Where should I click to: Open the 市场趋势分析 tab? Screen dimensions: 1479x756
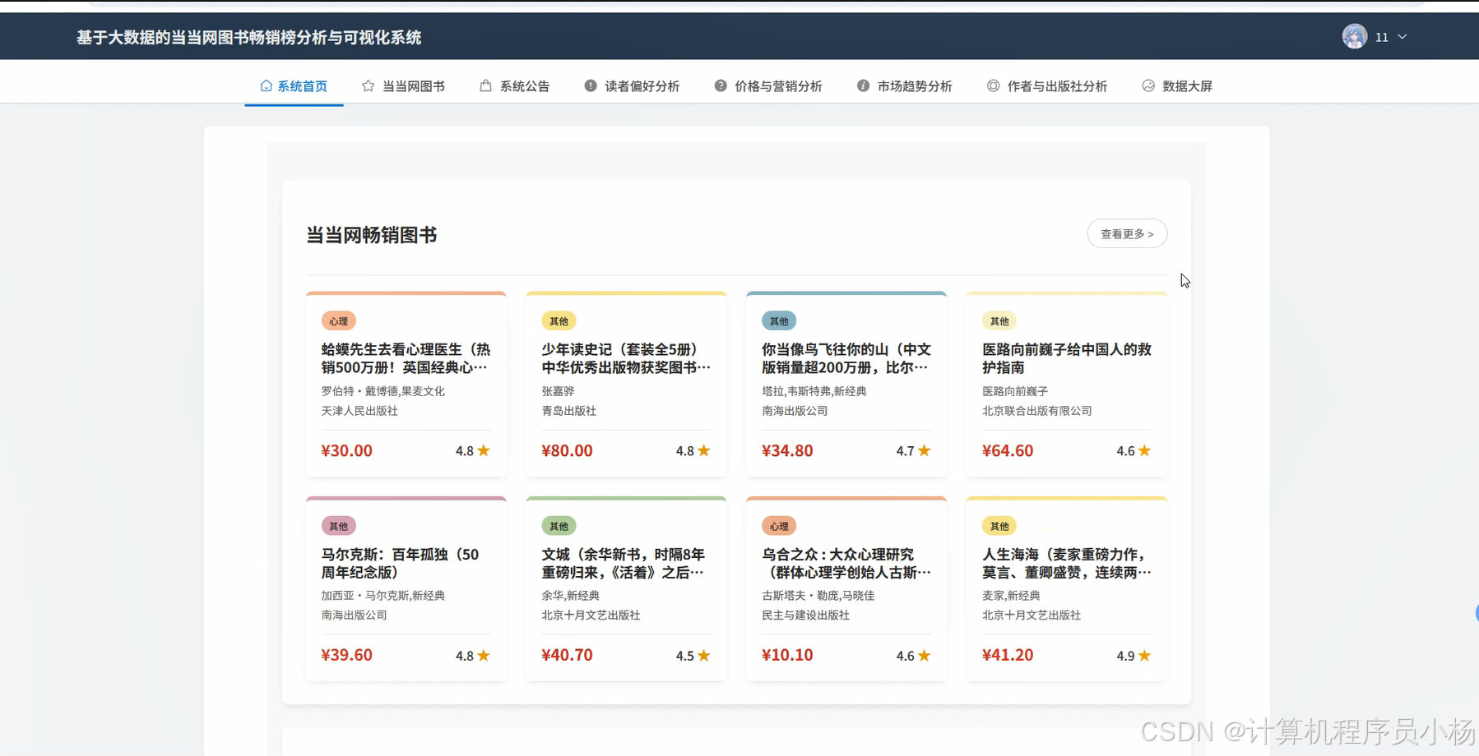[905, 85]
